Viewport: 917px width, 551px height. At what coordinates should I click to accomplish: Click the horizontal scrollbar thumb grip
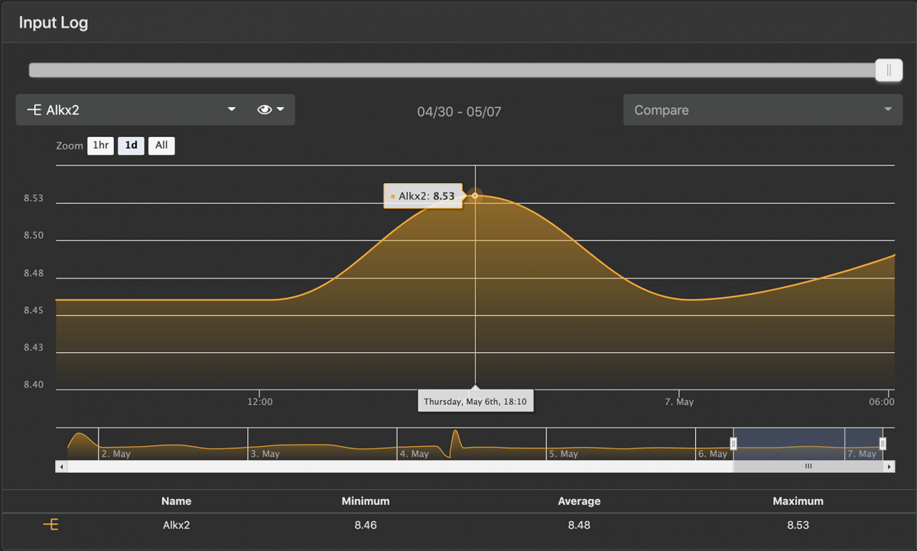(x=808, y=466)
